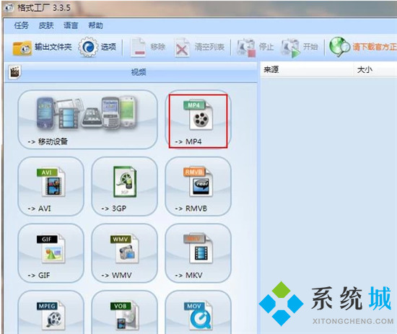Select the -> RMVB conversion button

click(198, 186)
